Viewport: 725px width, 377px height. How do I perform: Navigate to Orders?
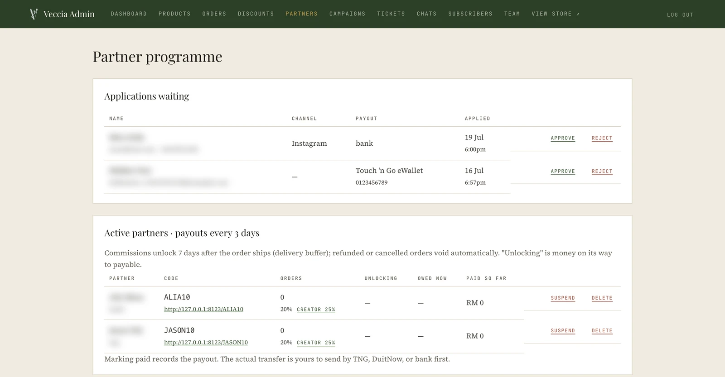point(214,14)
